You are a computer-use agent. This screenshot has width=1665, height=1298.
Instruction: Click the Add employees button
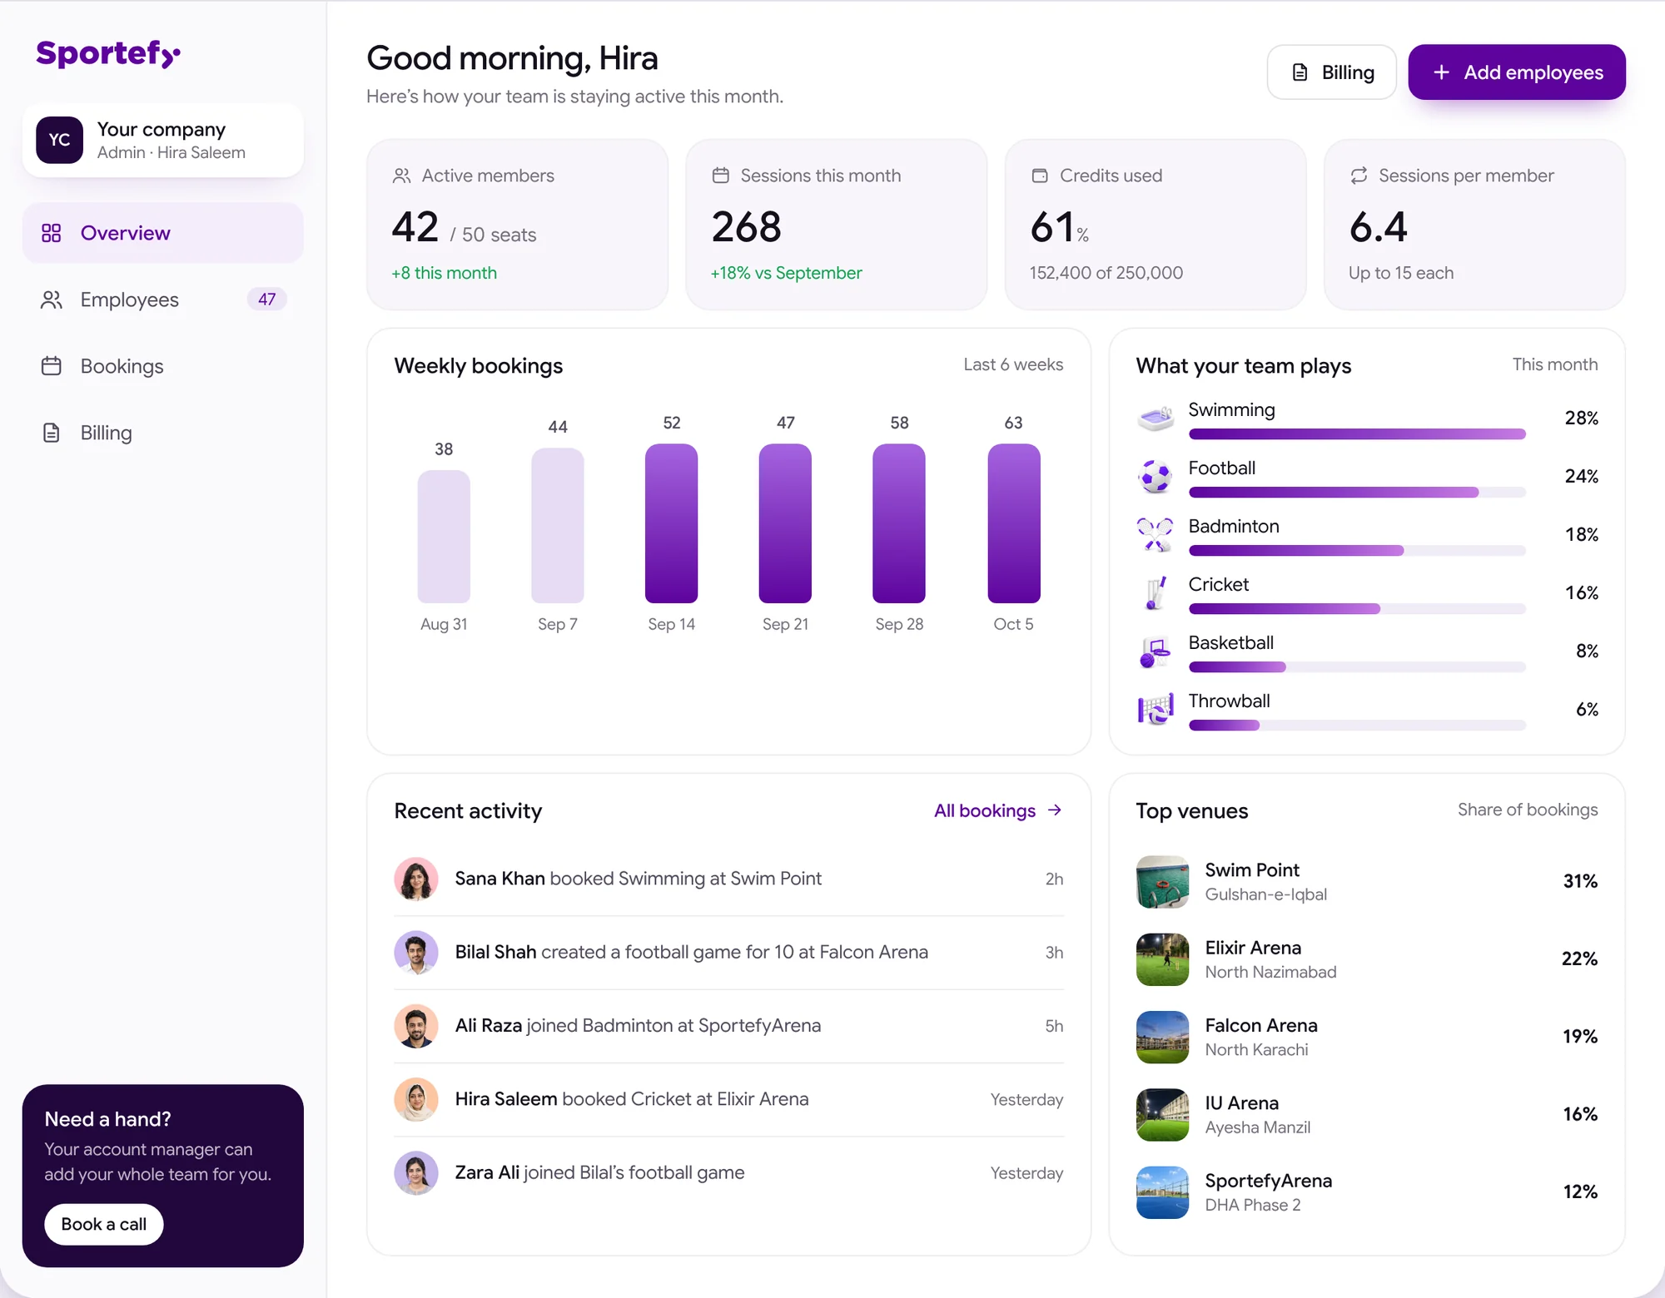click(1517, 72)
